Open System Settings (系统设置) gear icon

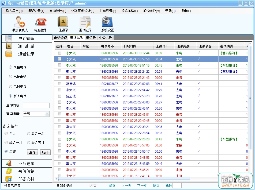107,22
